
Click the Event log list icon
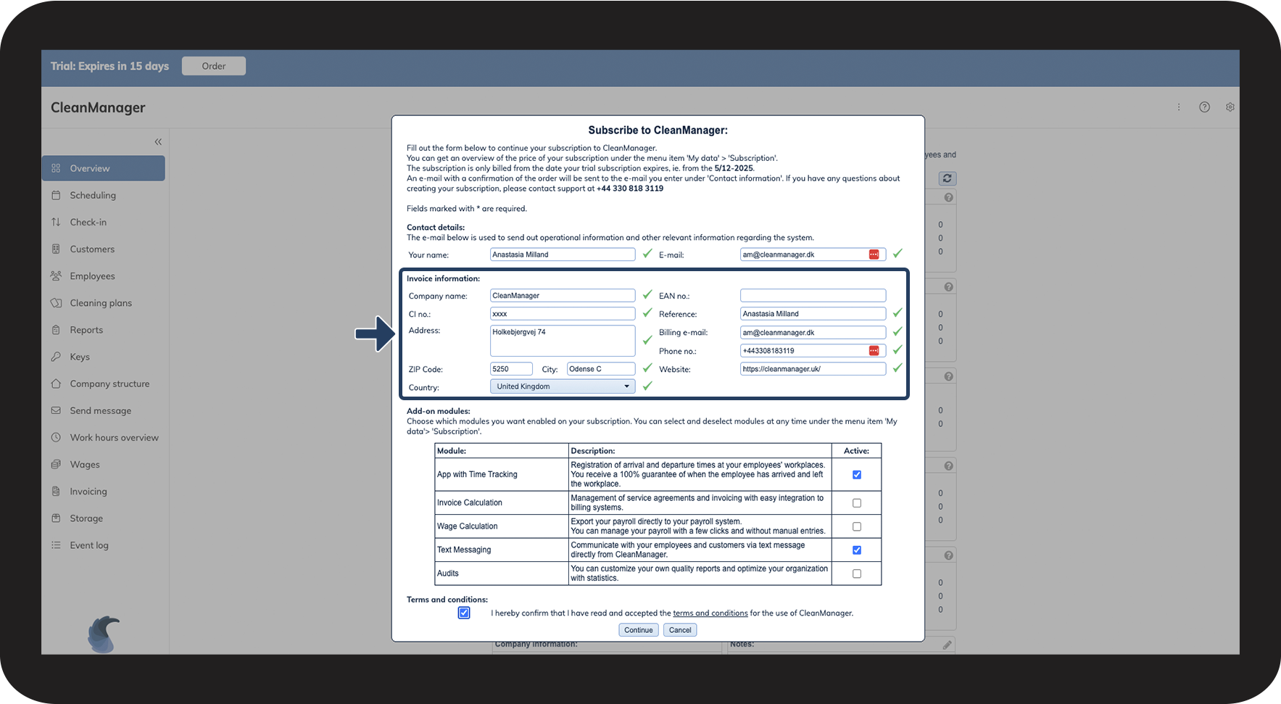pyautogui.click(x=56, y=545)
